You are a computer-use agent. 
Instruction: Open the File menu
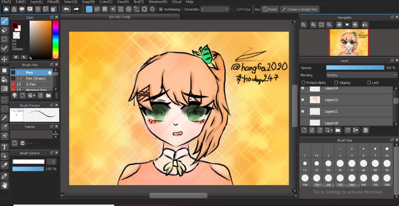(x=6, y=2)
